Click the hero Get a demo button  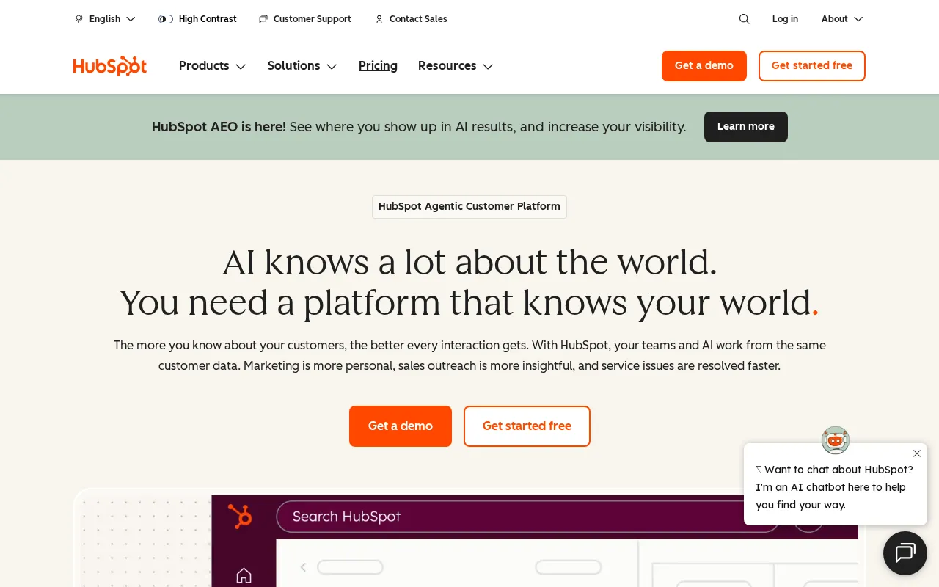(401, 426)
